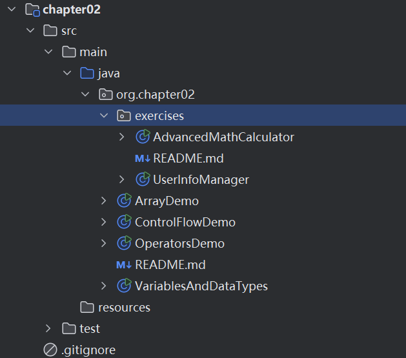Expand the ControlFlowDemo class chevron
406x358 pixels.
(x=103, y=222)
